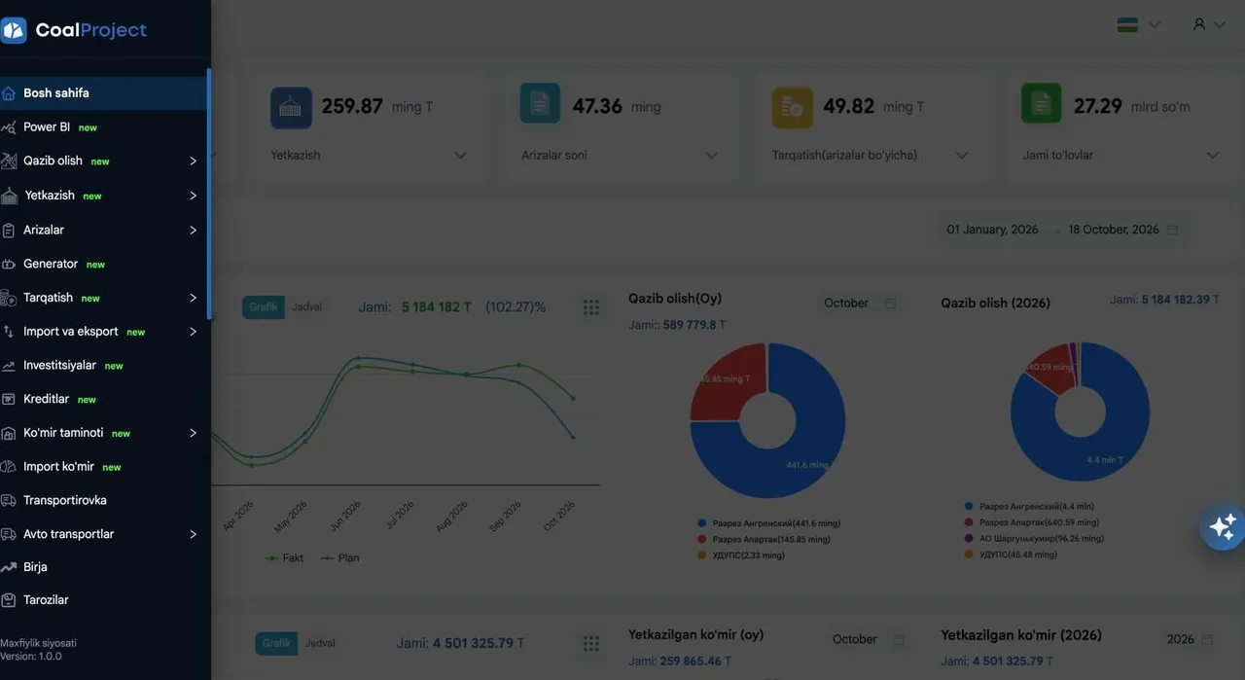
Task: Switch lower chart to Jadval view
Action: coord(320,644)
